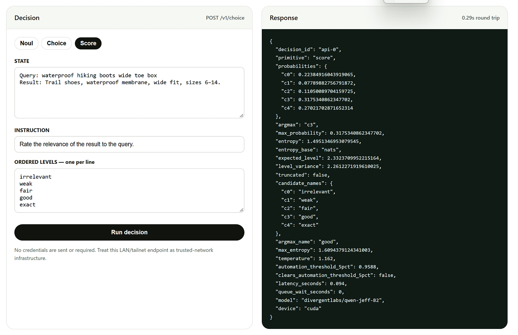Click the candidate name "c1": "weak" line
Image resolution: width=518 pixels, height=335 pixels.
(x=300, y=200)
